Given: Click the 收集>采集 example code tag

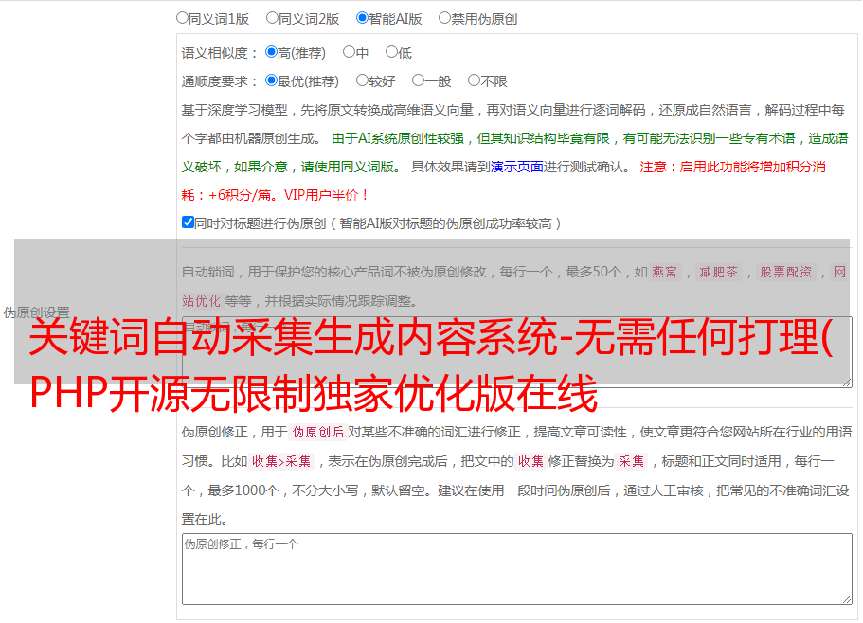Looking at the screenshot, I should click(281, 462).
